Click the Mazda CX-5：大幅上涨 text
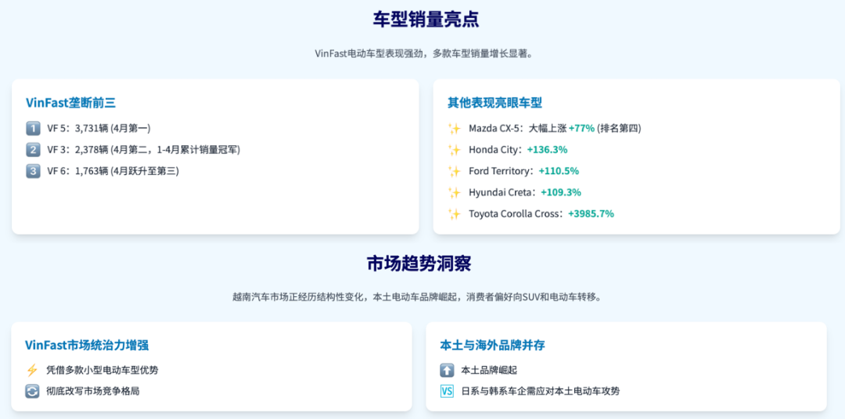The image size is (845, 419). [518, 128]
